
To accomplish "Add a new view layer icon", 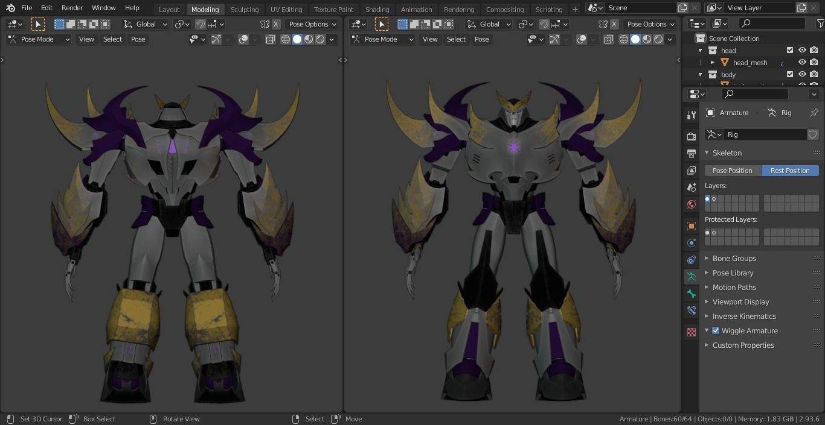I will tap(801, 8).
